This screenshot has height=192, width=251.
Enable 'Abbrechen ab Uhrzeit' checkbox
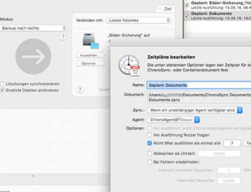150,153
